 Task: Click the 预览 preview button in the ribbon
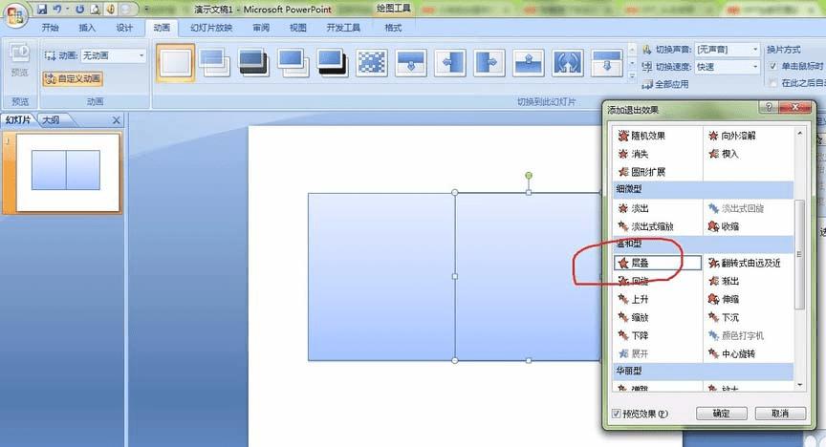20,60
